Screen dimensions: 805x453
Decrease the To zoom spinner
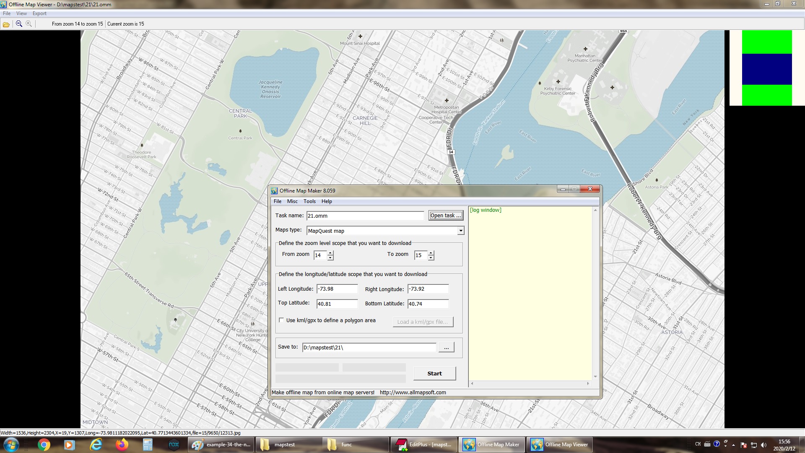pyautogui.click(x=431, y=258)
